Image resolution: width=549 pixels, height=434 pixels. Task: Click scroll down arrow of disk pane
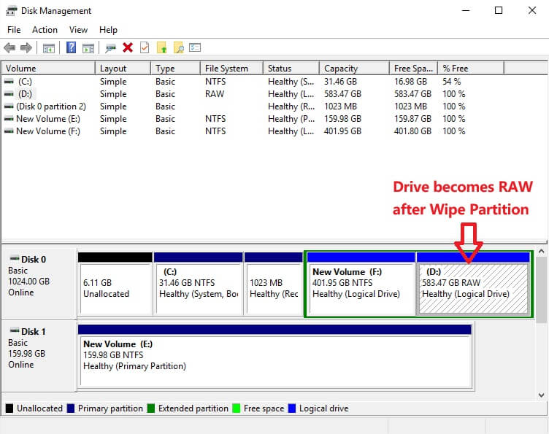[x=541, y=395]
